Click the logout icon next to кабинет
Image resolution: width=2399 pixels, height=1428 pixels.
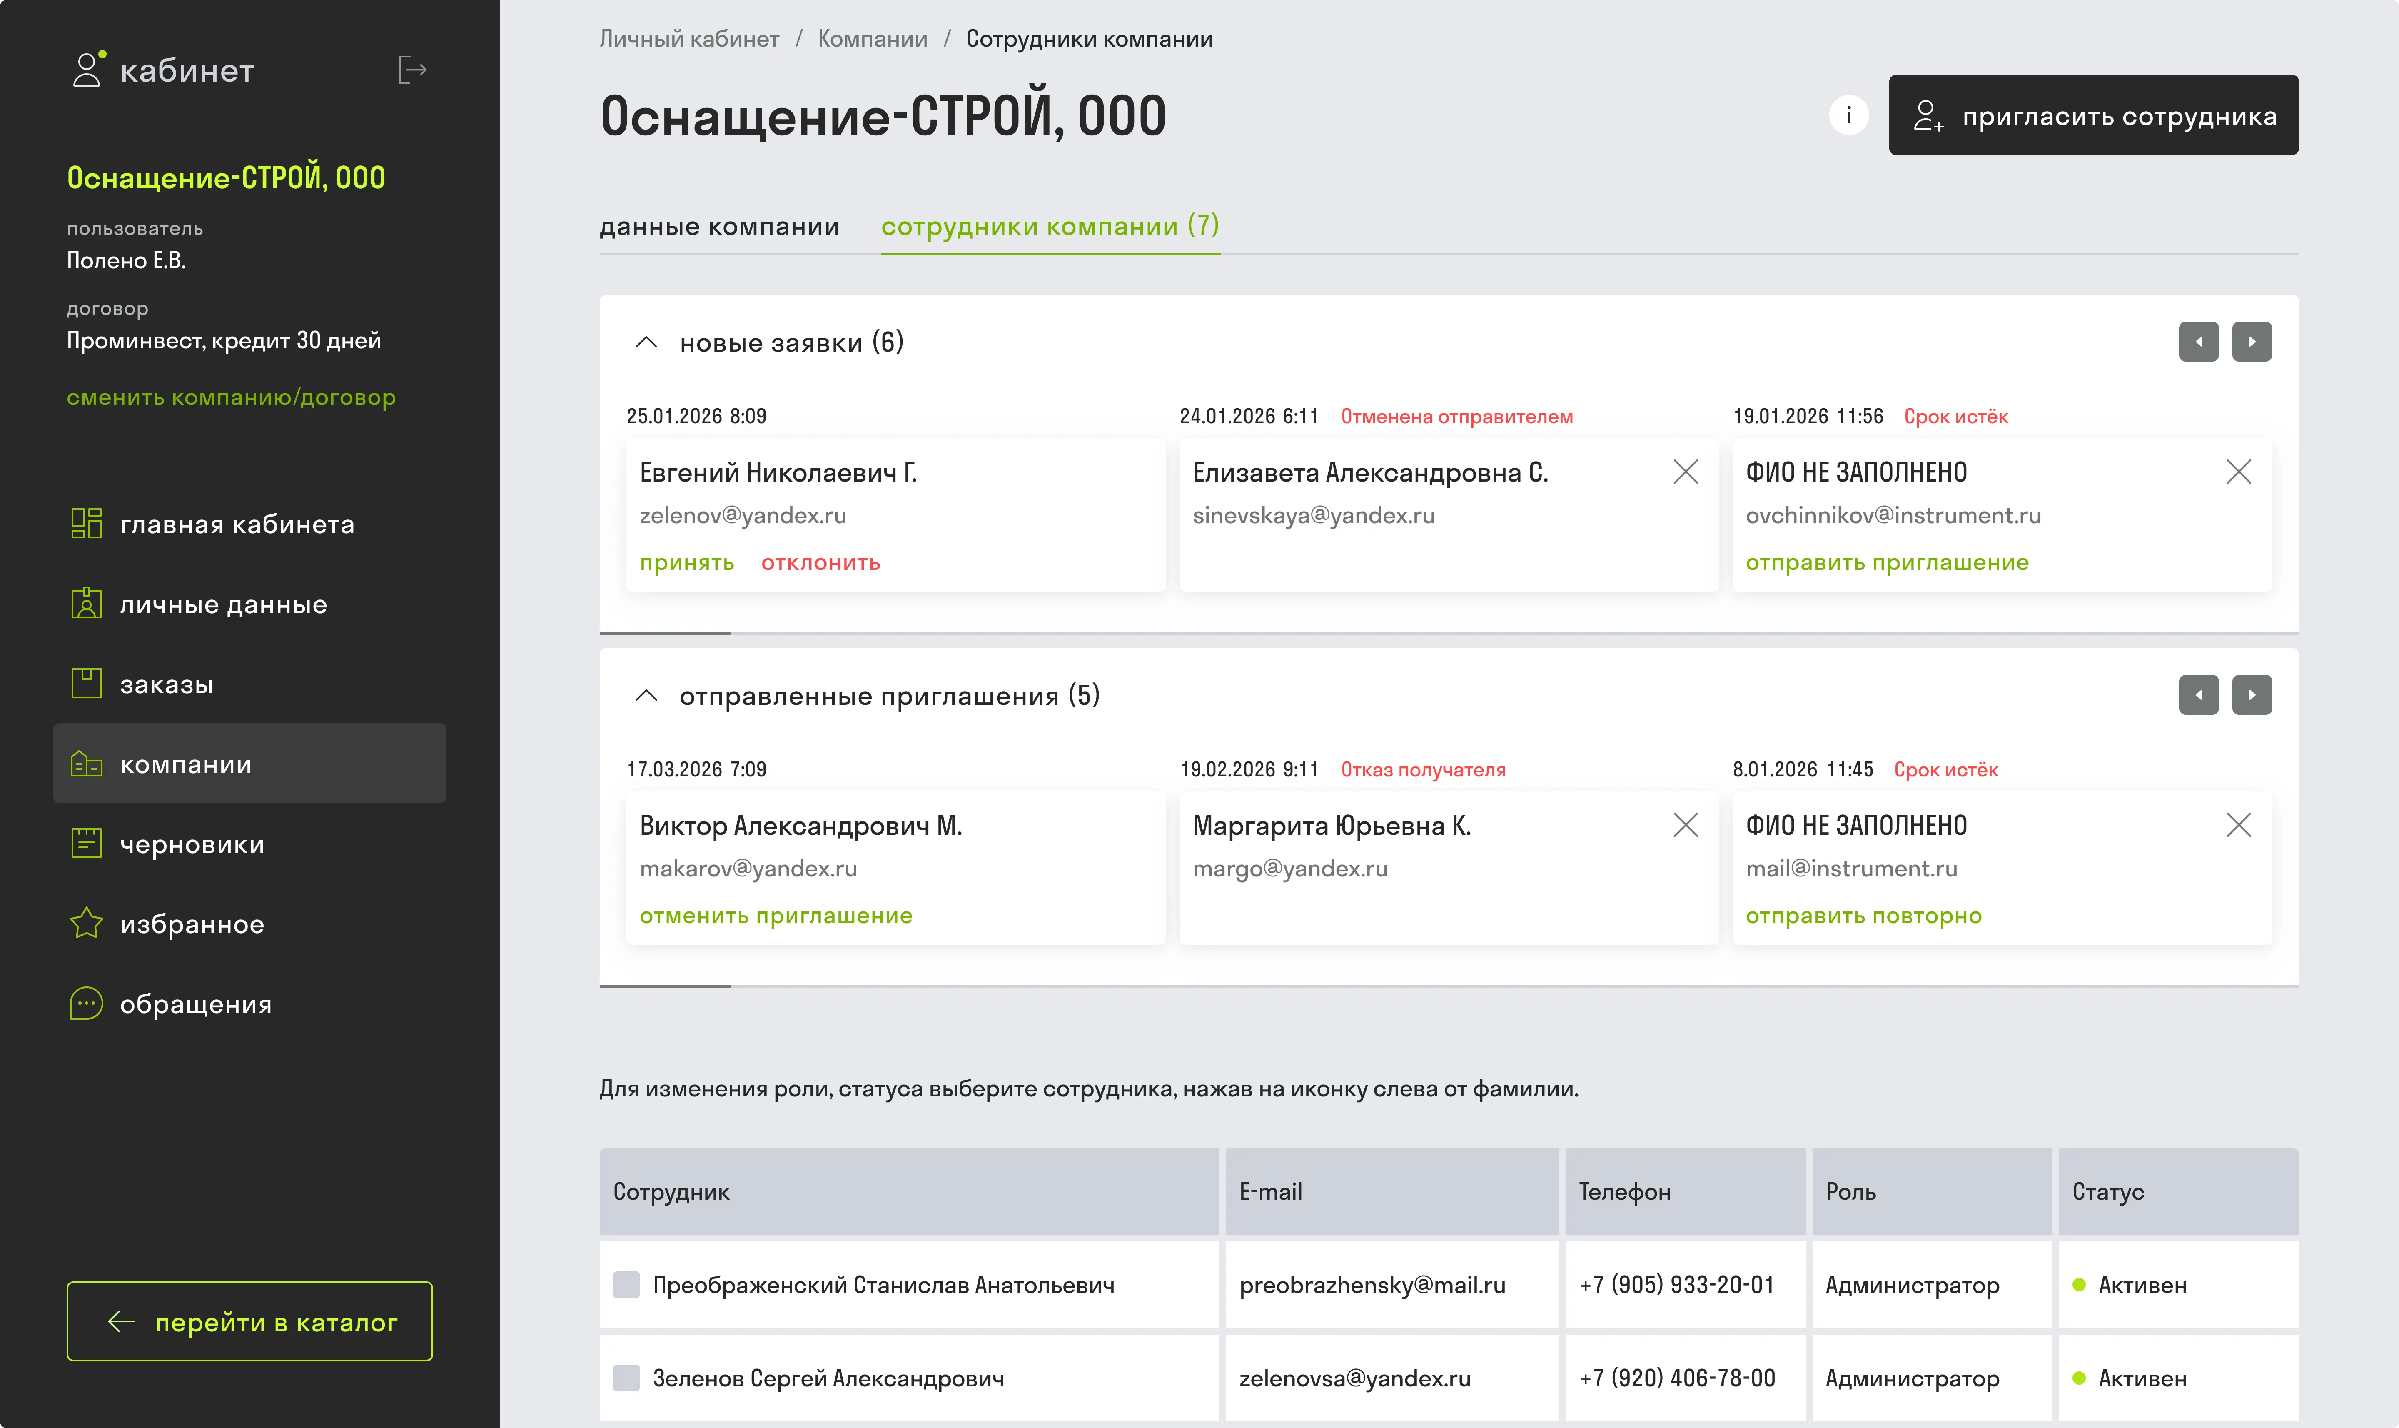413,70
